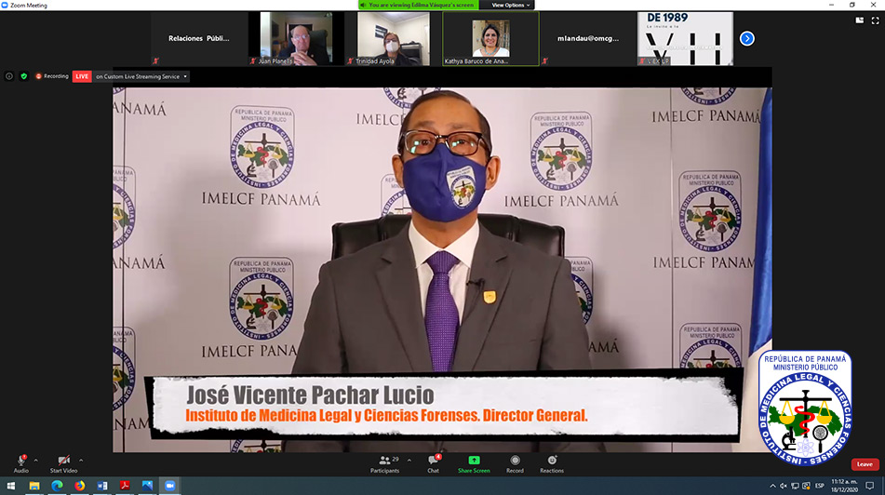The width and height of the screenshot is (885, 495).
Task: Click the ESP language indicator
Action: click(820, 486)
